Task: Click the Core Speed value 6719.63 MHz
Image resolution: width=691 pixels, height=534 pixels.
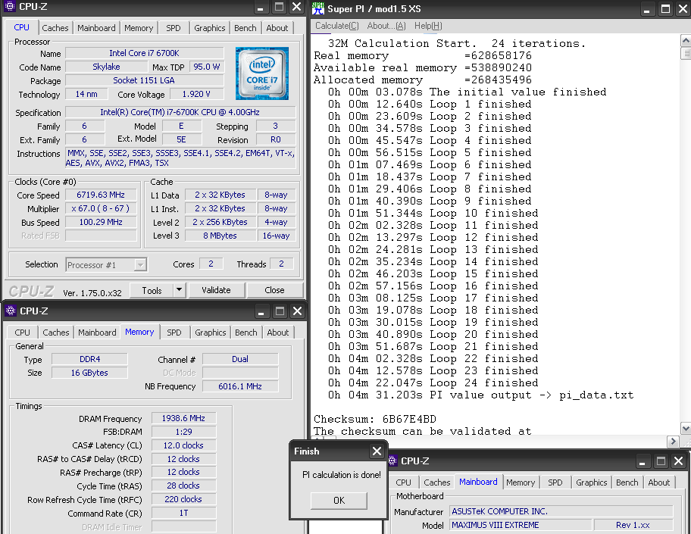Action: [x=101, y=195]
